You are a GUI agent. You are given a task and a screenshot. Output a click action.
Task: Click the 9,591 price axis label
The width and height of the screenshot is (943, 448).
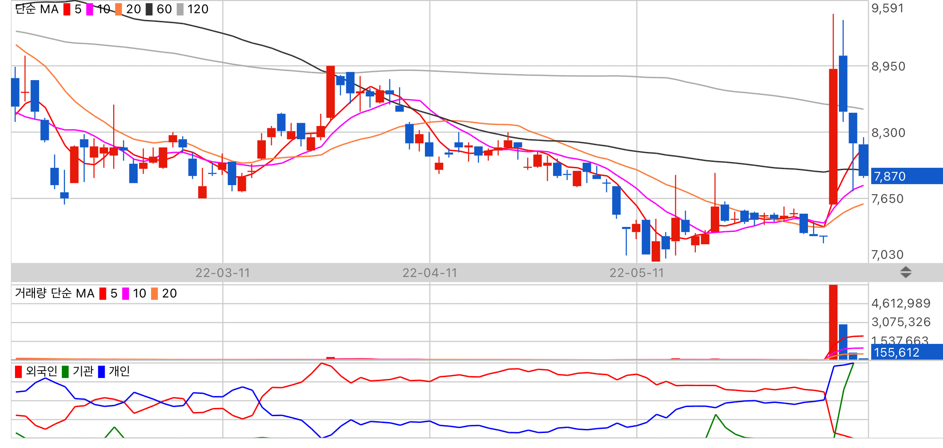887,9
